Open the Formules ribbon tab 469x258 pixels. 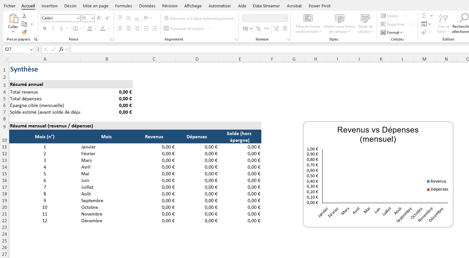pos(123,6)
